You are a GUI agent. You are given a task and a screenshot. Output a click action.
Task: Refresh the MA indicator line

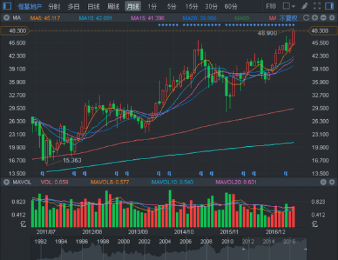[x=306, y=18]
